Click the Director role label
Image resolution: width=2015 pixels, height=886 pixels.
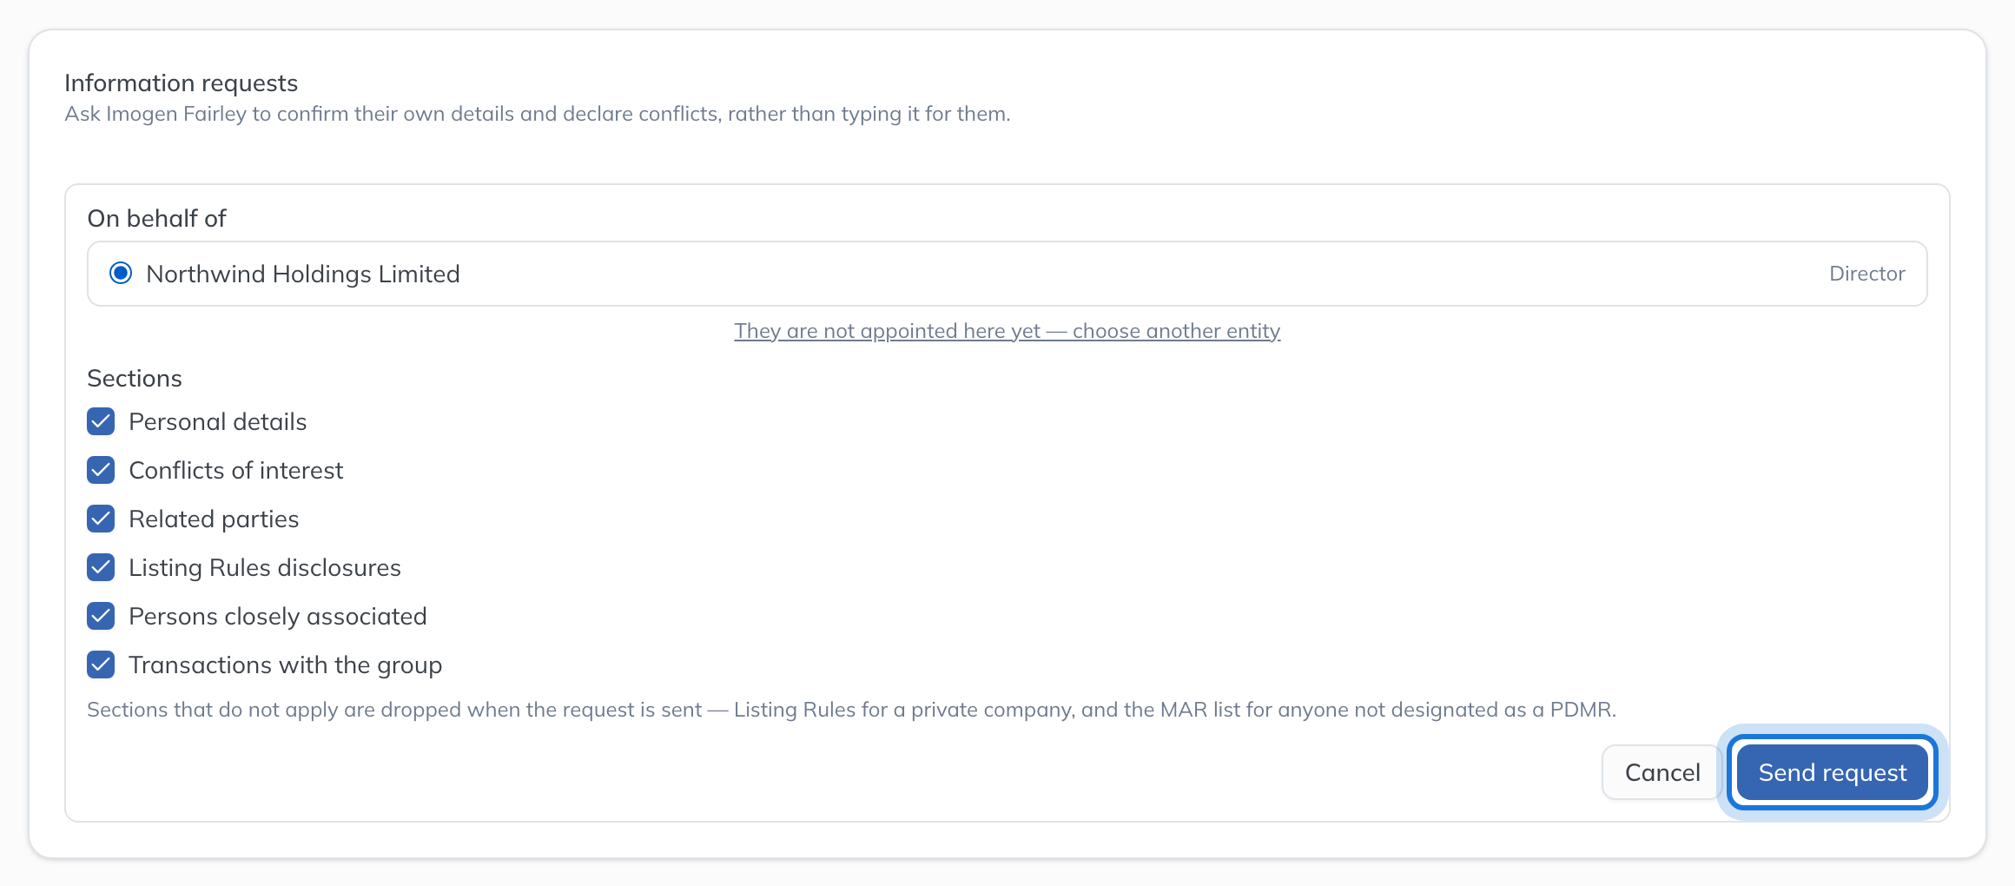pyautogui.click(x=1866, y=274)
